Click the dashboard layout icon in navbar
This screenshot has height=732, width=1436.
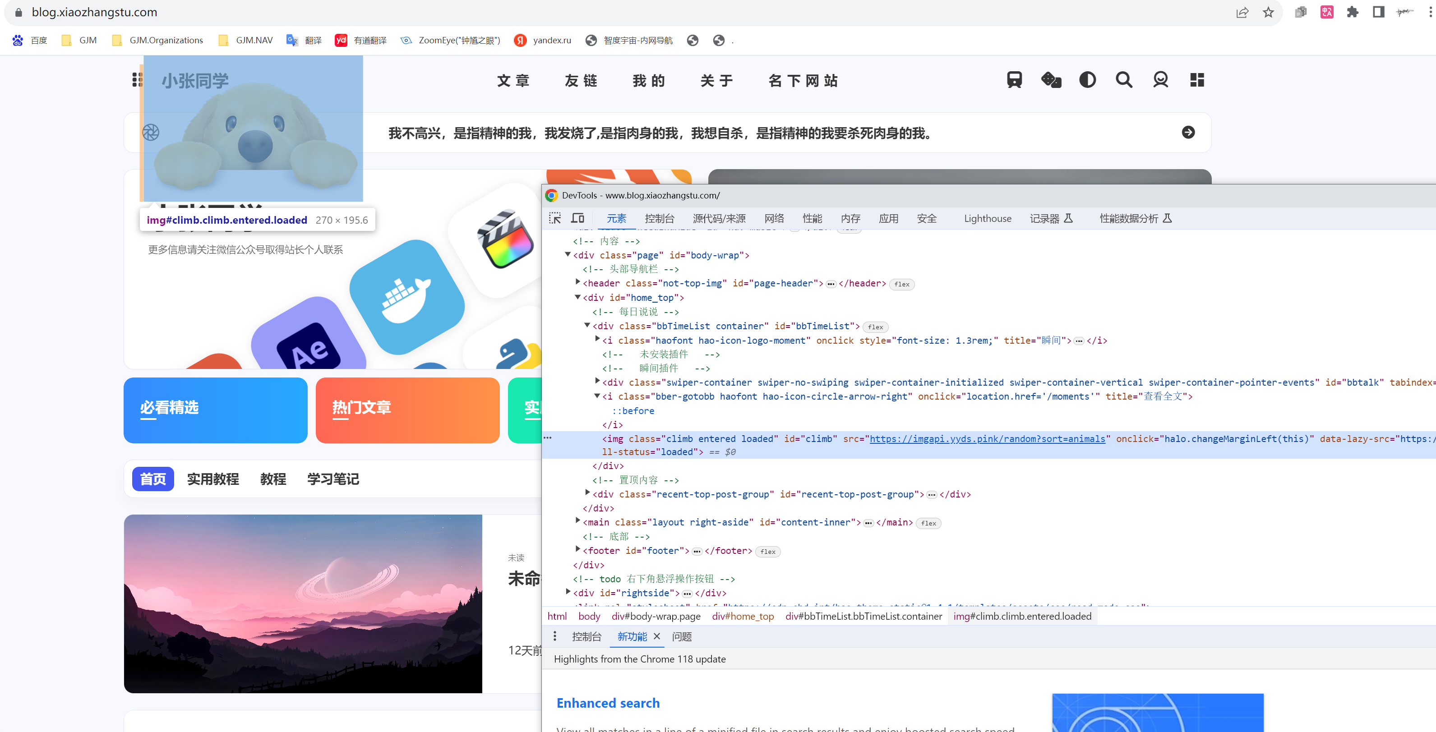click(1196, 80)
